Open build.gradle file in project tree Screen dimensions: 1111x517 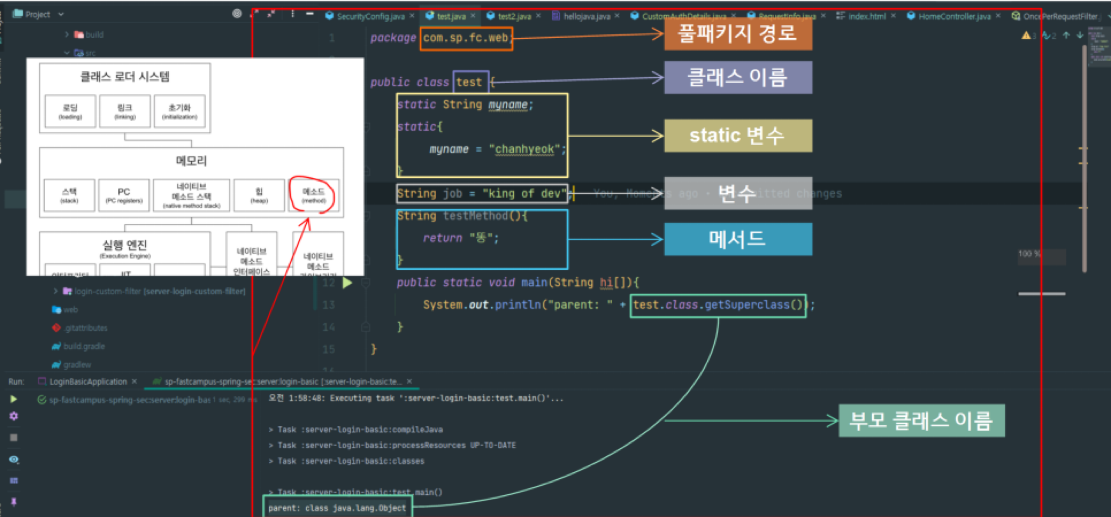(84, 346)
